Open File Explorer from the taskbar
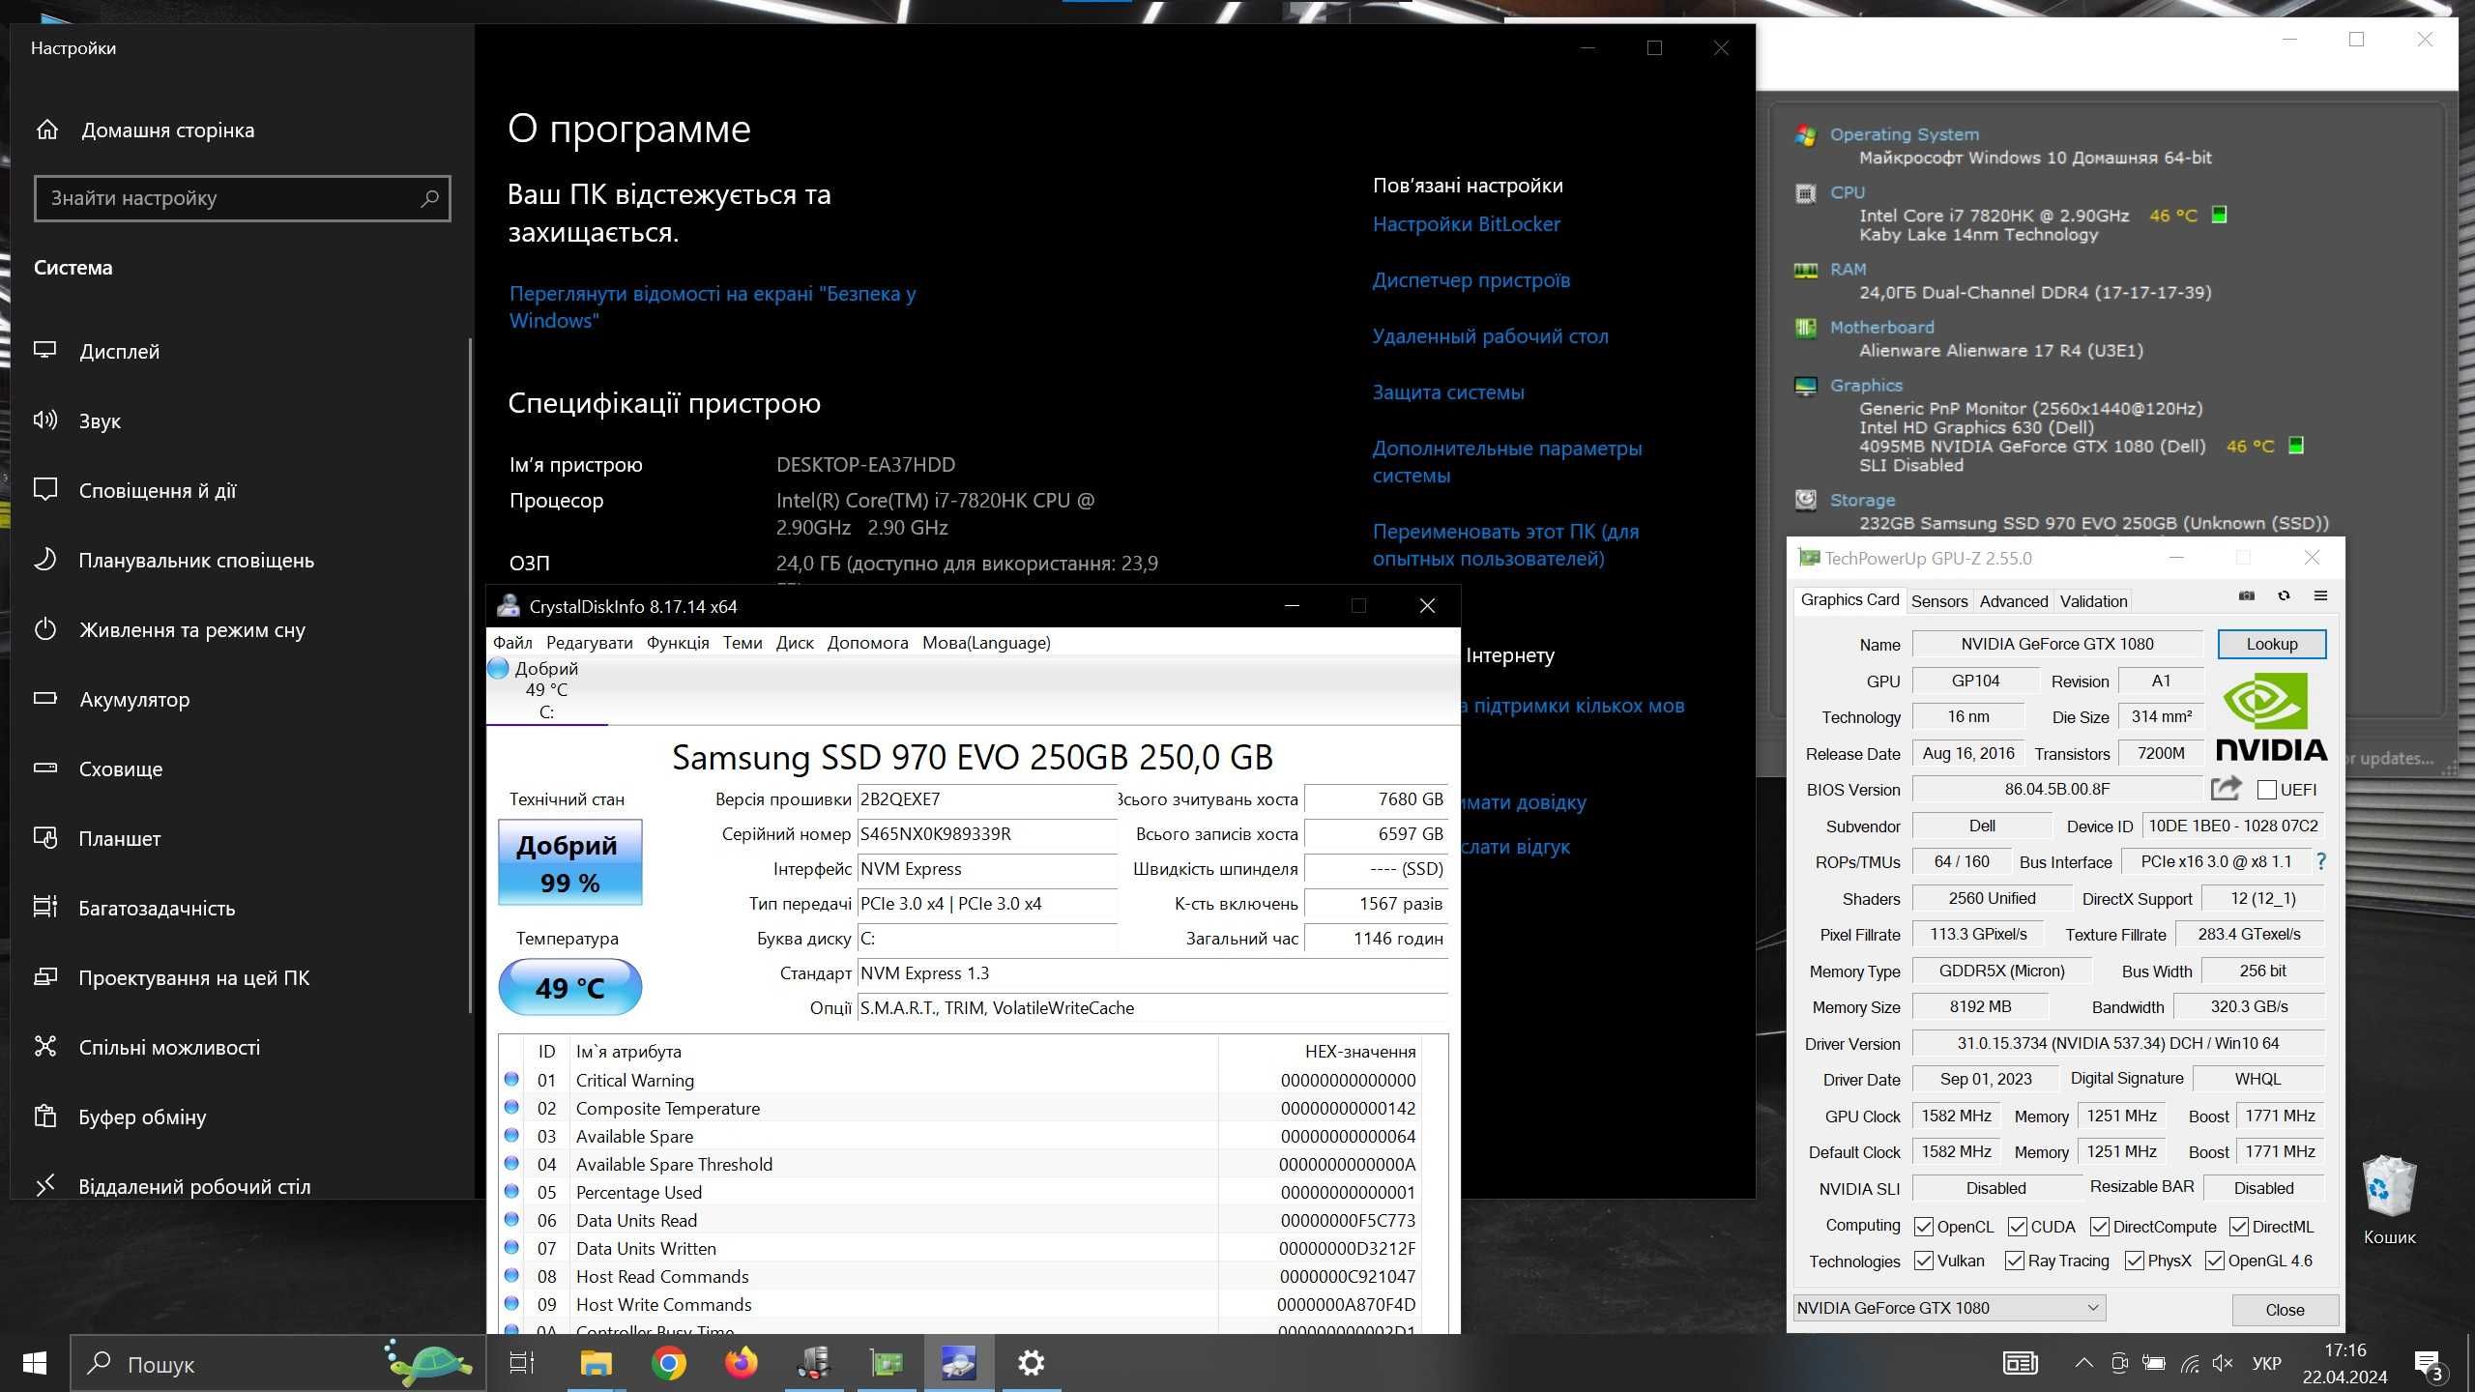The height and width of the screenshot is (1392, 2475). [596, 1364]
